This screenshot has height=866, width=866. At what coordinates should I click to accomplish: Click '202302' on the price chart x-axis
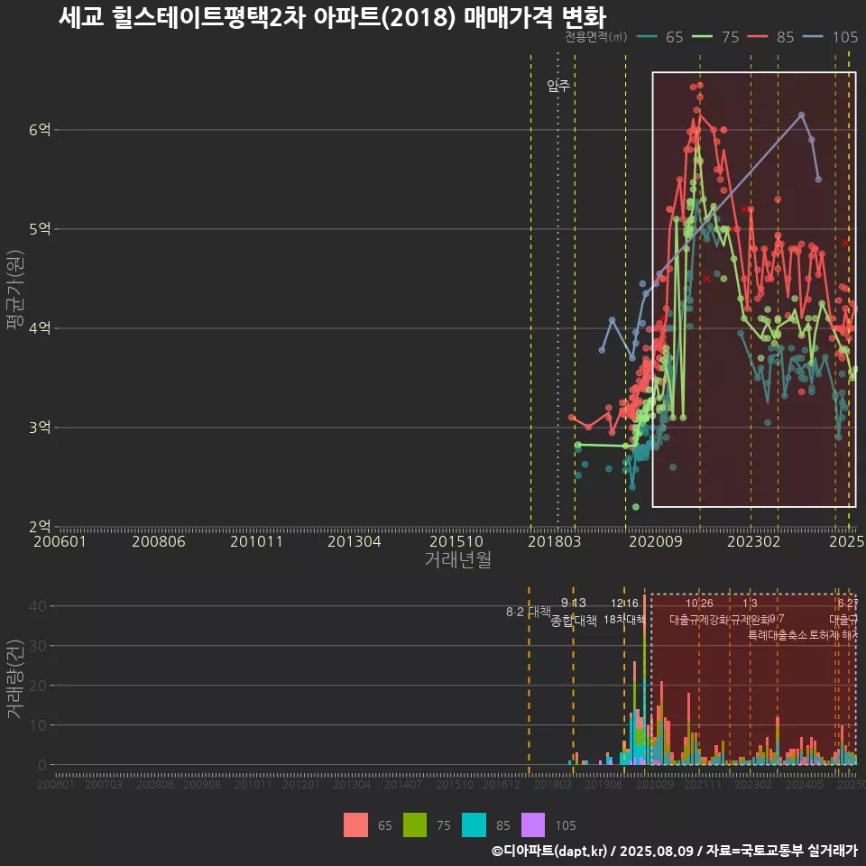pyautogui.click(x=754, y=541)
